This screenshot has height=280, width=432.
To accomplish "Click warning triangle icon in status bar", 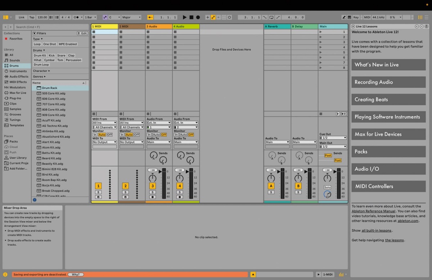I will (x=253, y=275).
